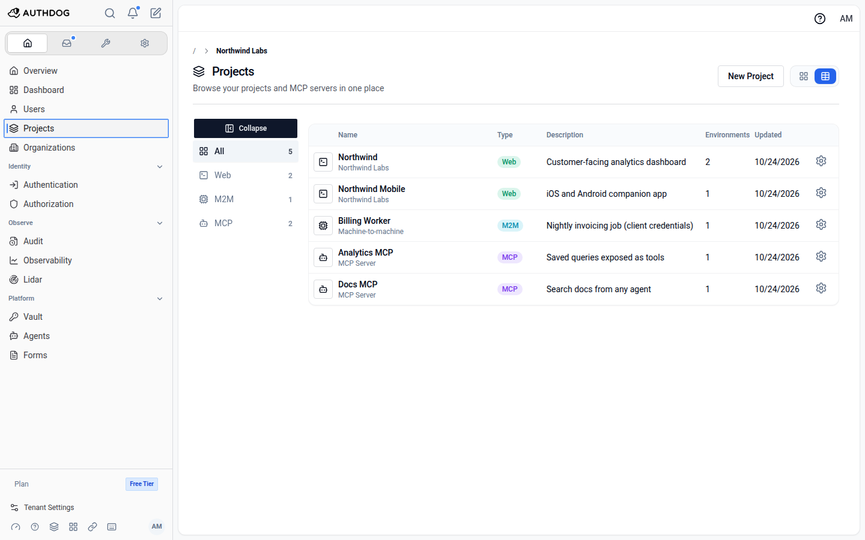This screenshot has height=540, width=865.
Task: Filter projects by M2M type
Action: click(246, 199)
